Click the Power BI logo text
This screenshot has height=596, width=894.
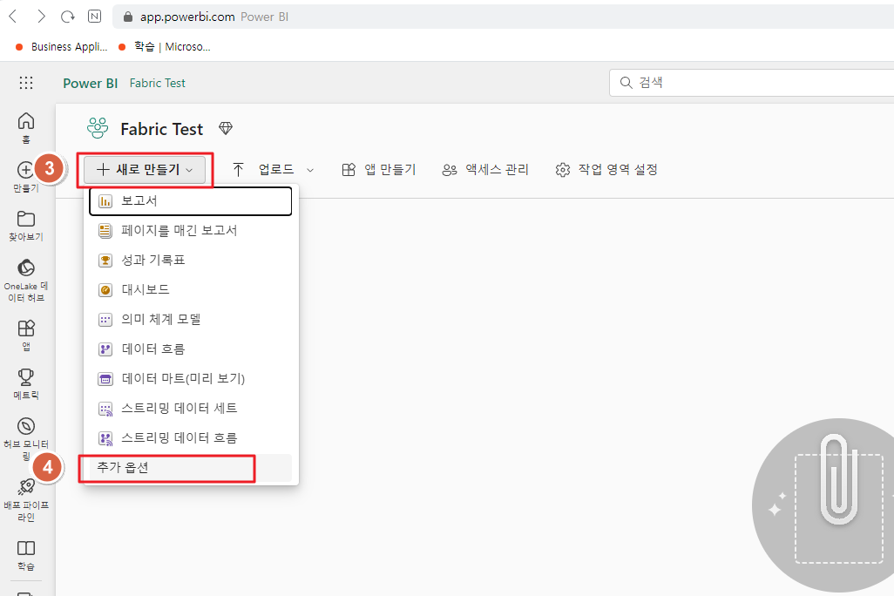[x=90, y=84]
